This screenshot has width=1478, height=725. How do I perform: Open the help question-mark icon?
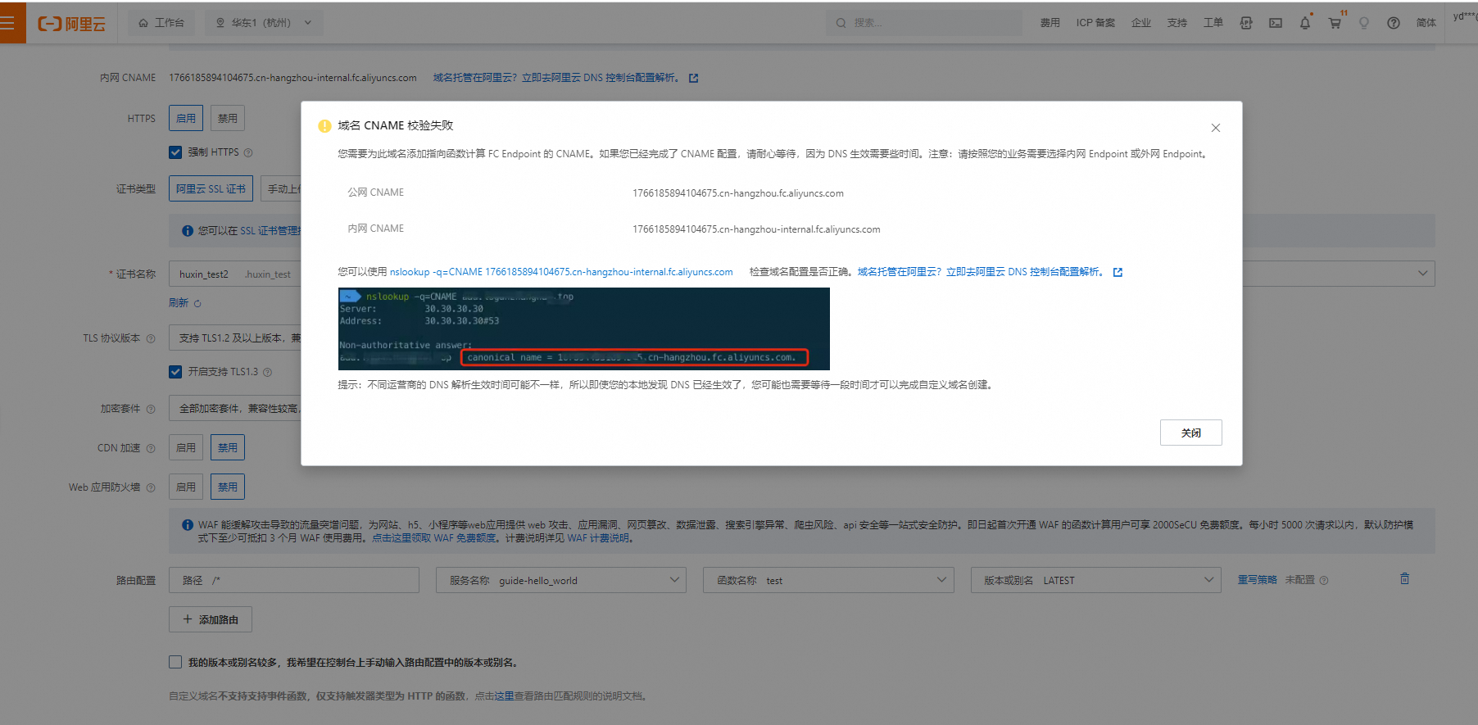pyautogui.click(x=1394, y=23)
